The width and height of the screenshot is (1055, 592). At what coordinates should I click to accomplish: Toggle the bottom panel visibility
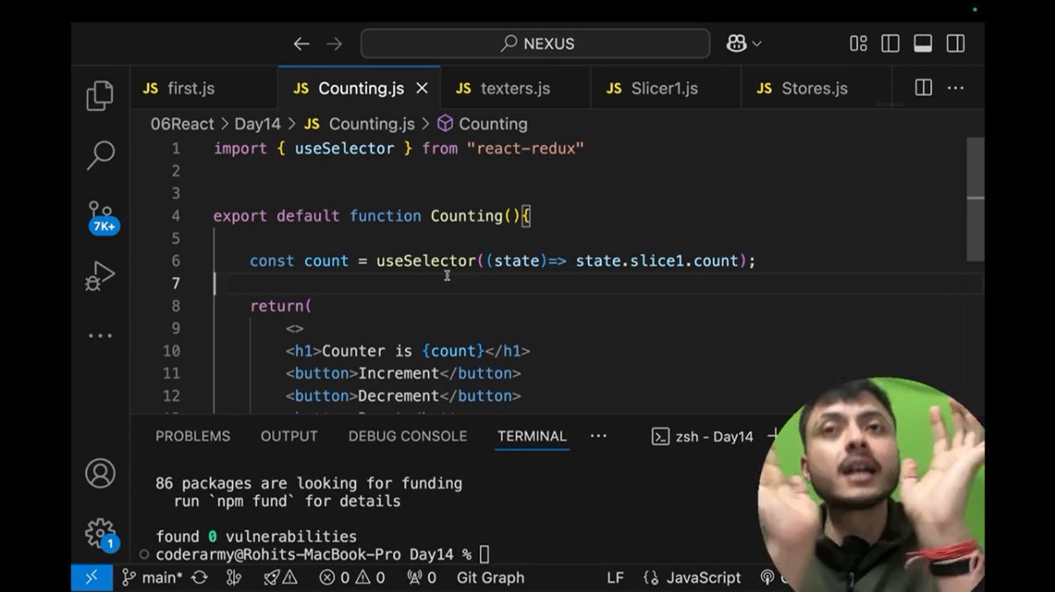(x=923, y=44)
